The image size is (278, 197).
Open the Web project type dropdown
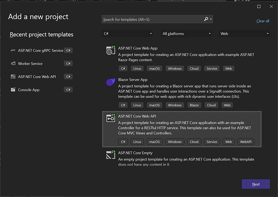coord(244,33)
